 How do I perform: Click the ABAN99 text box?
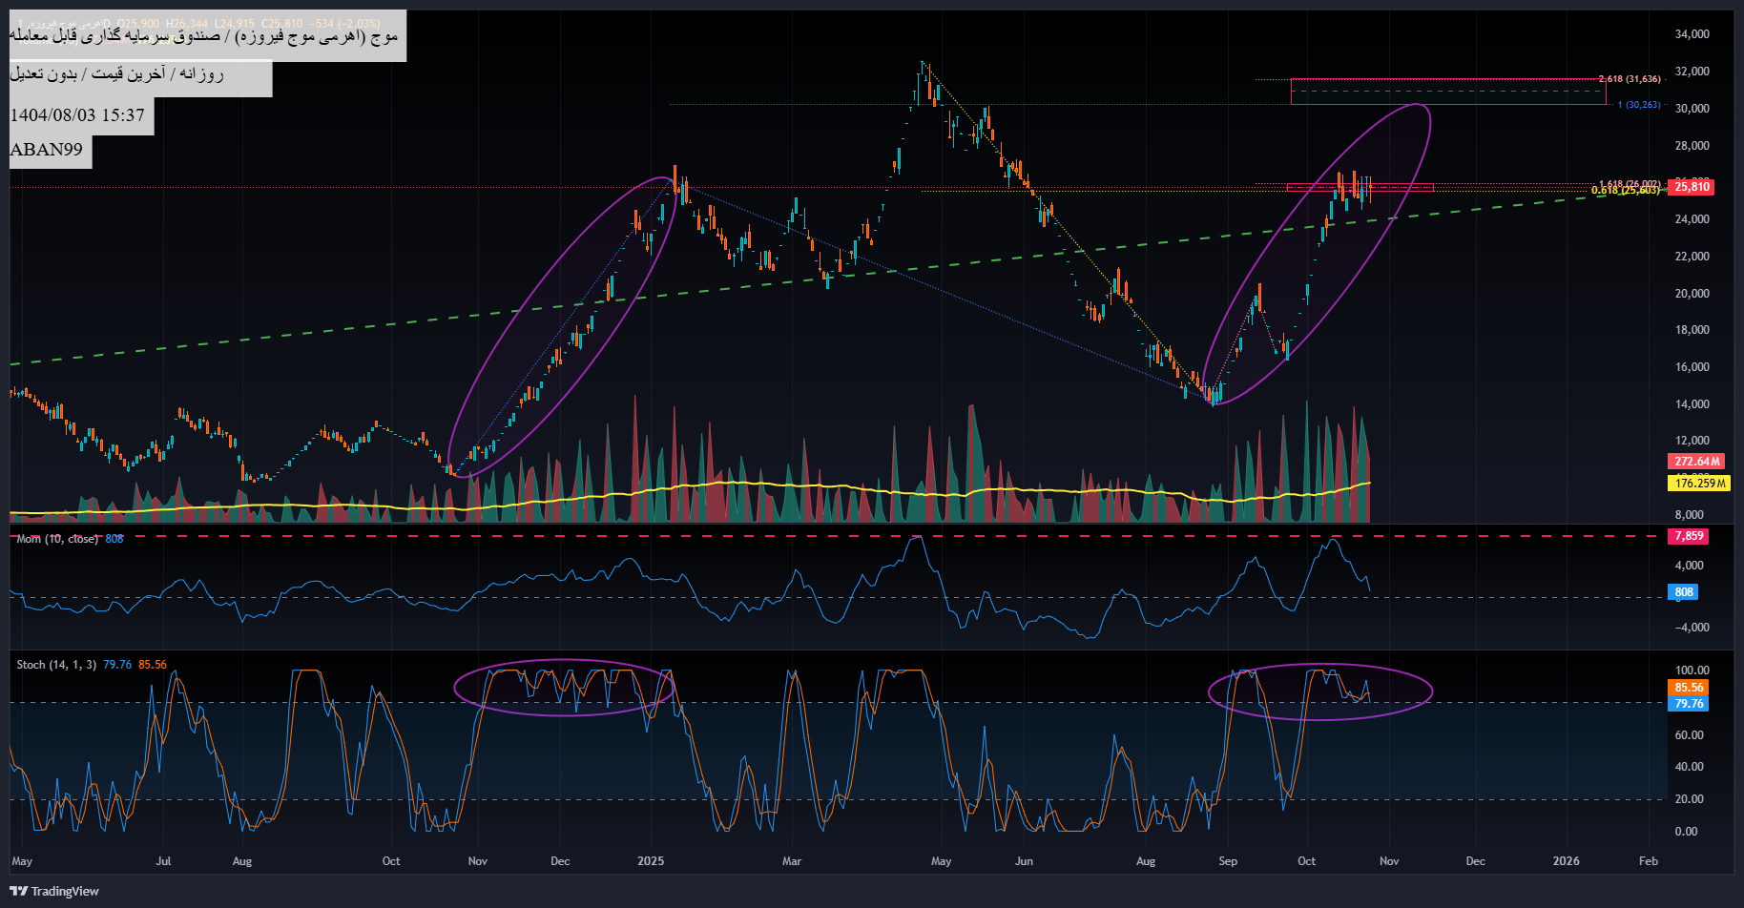pos(47,150)
